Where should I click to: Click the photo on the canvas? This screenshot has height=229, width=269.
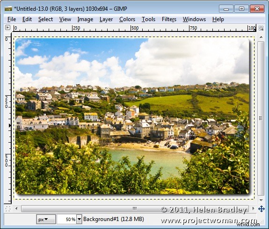click(x=132, y=116)
